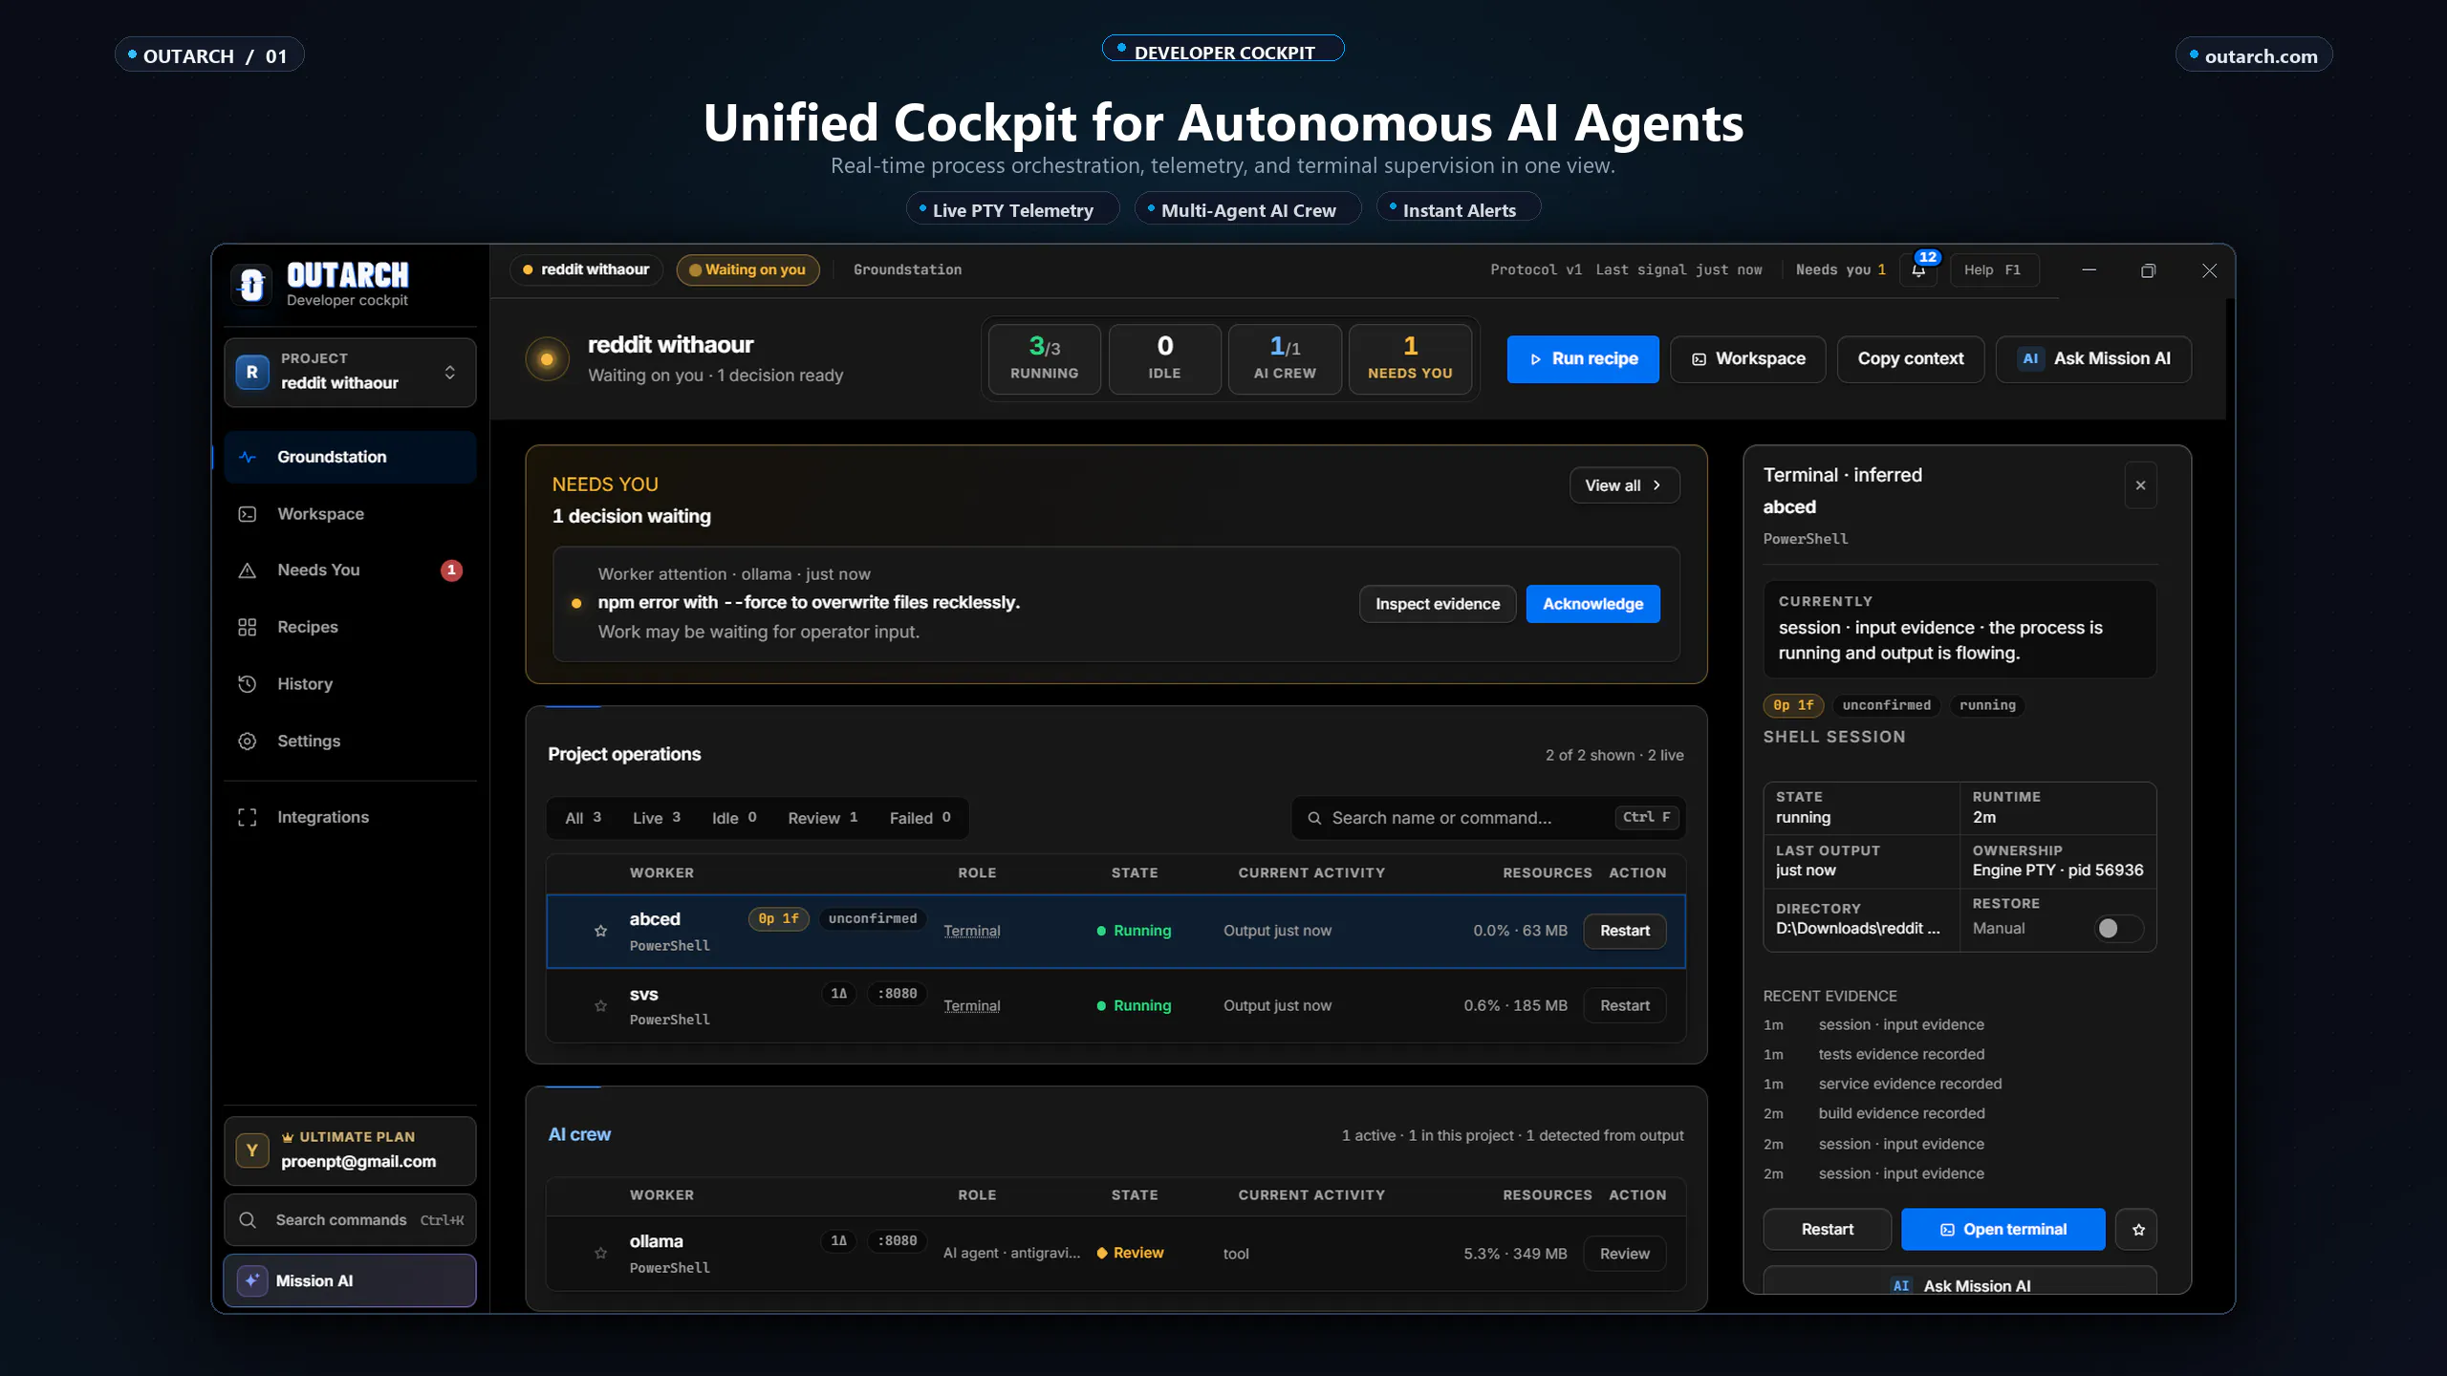
Task: Select the Failed filter tab
Action: (920, 818)
